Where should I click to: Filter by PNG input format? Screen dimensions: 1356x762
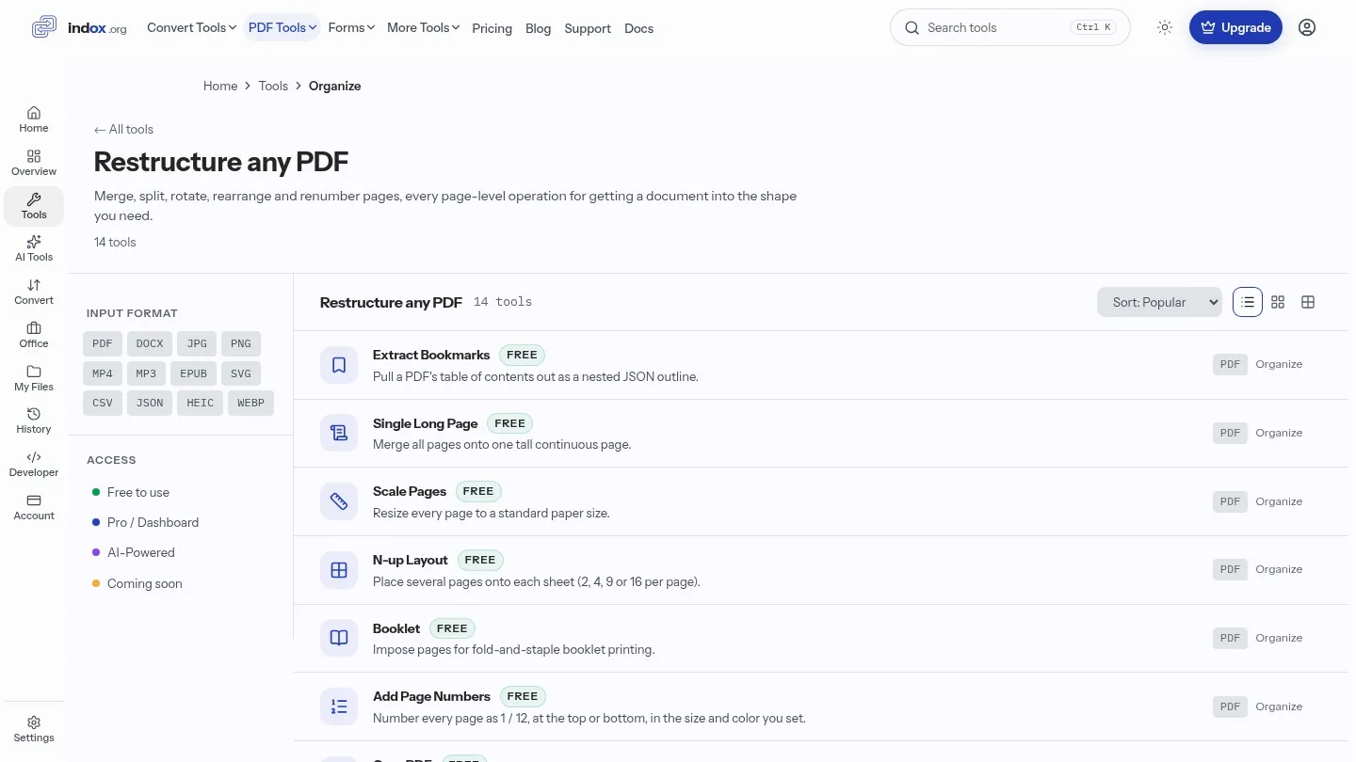[241, 344]
